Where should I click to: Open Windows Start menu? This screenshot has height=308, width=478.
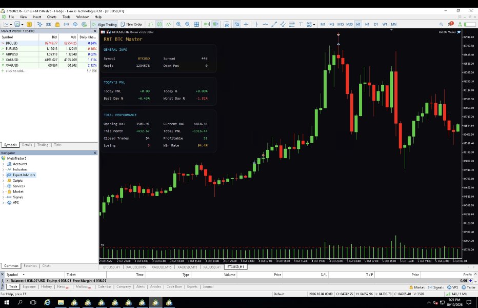point(6,302)
